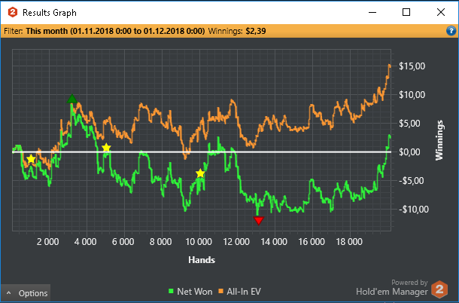459x303 pixels.
Task: Click the red low-point triangle marker
Action: [259, 220]
